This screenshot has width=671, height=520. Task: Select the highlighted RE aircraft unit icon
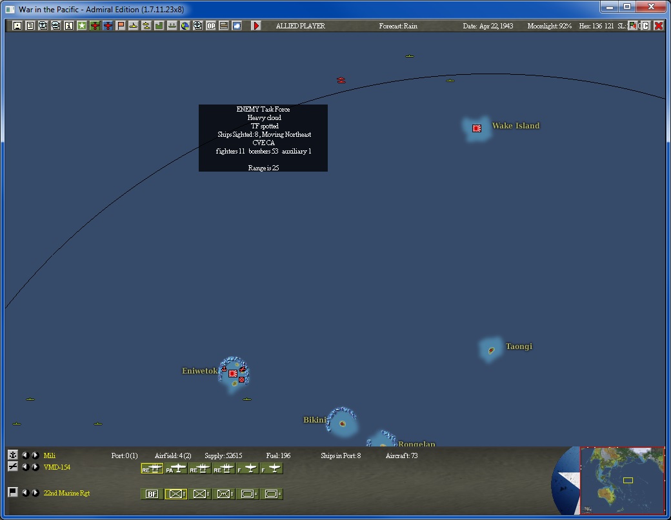(152, 468)
